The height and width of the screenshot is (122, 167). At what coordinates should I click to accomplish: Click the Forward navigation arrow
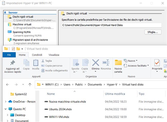(16, 84)
